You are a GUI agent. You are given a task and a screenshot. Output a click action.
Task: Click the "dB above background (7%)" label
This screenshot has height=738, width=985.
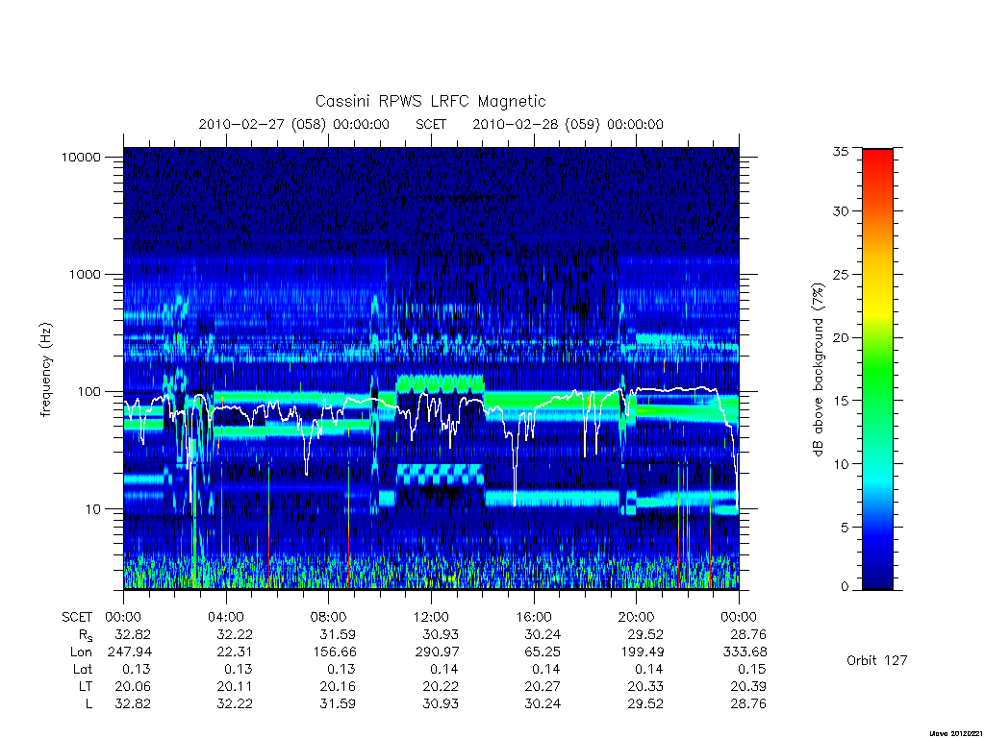pyautogui.click(x=818, y=369)
